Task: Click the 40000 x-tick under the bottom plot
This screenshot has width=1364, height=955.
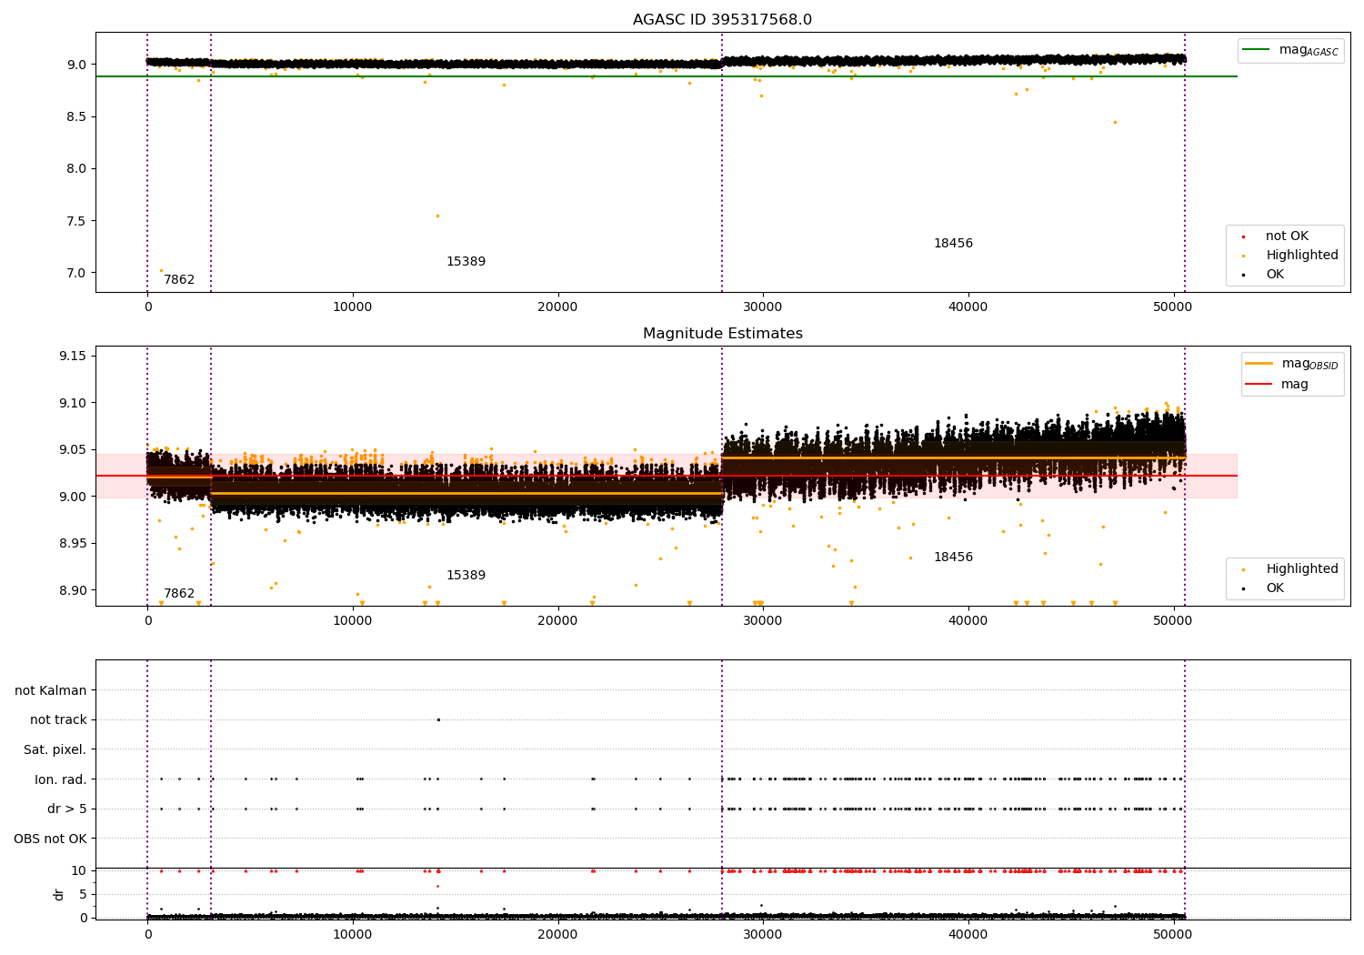Action: coord(968,935)
